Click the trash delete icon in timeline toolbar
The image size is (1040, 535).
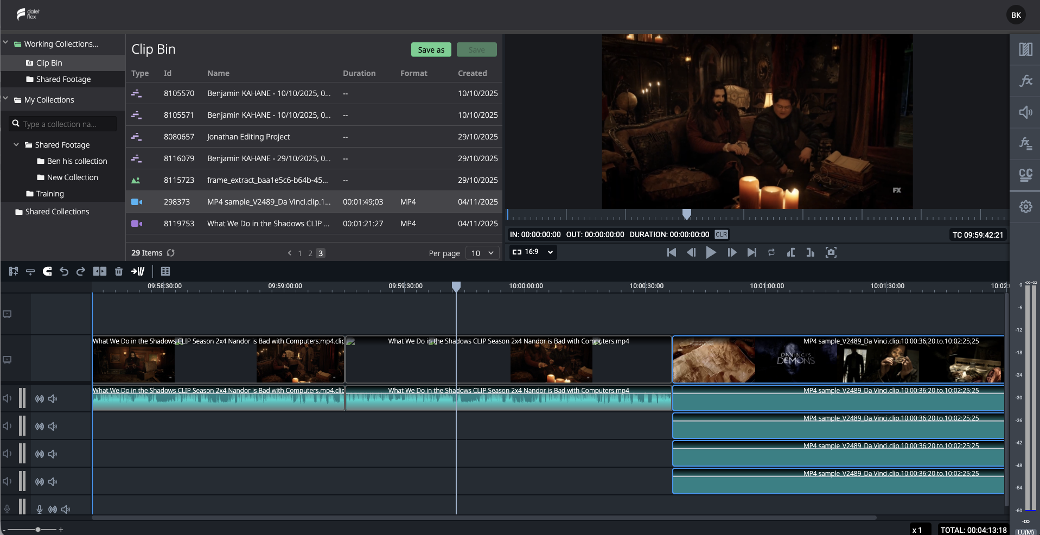[119, 271]
